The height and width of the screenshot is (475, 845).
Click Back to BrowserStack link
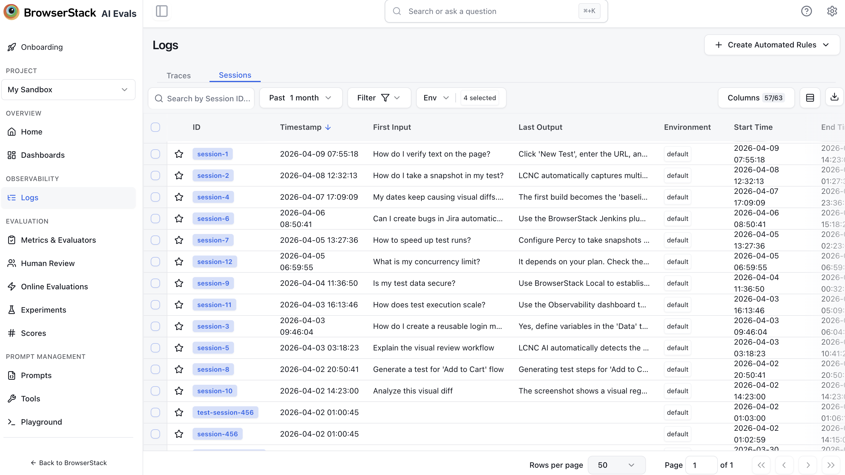coord(69,463)
